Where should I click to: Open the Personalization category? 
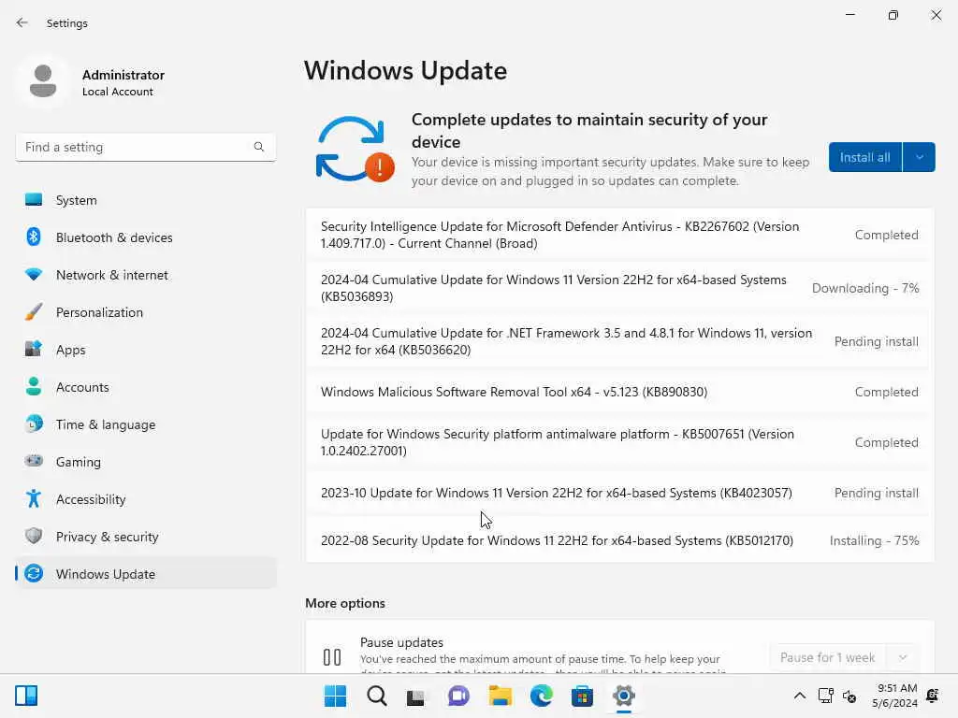[145, 312]
